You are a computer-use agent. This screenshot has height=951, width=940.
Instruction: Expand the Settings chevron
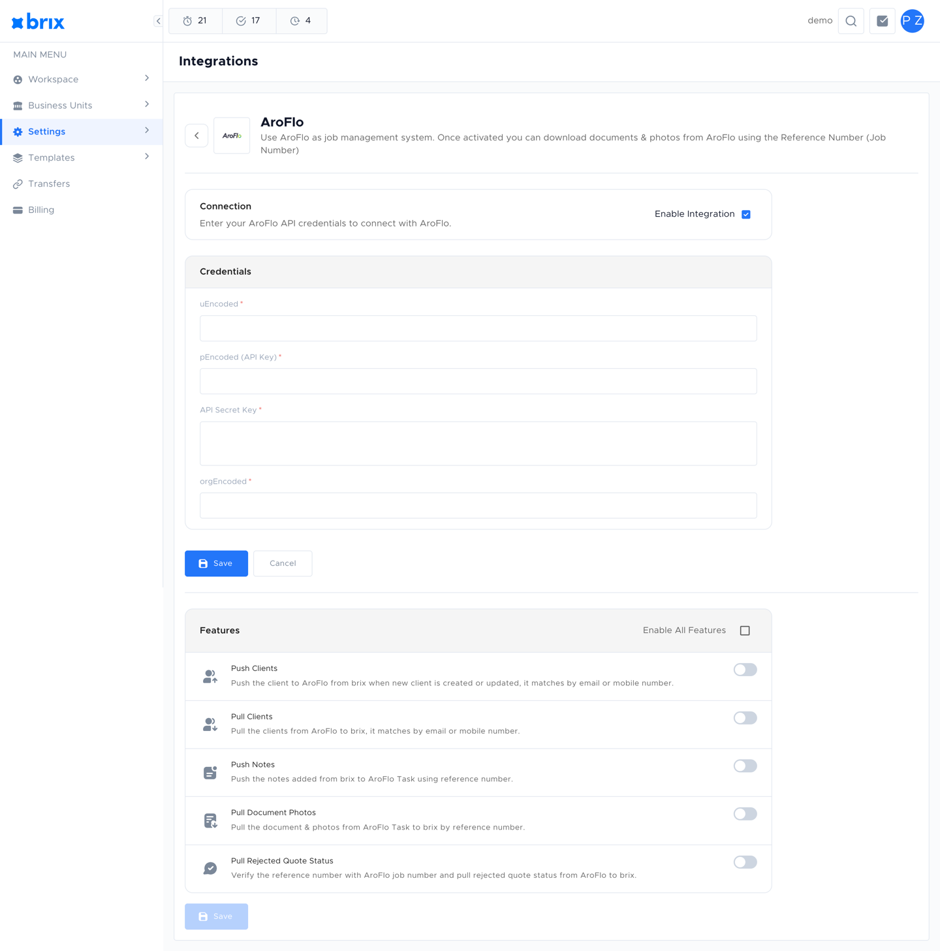pyautogui.click(x=147, y=131)
